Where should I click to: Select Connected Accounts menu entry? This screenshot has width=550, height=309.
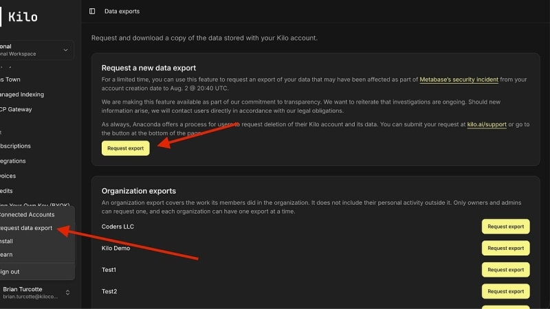pyautogui.click(x=27, y=215)
